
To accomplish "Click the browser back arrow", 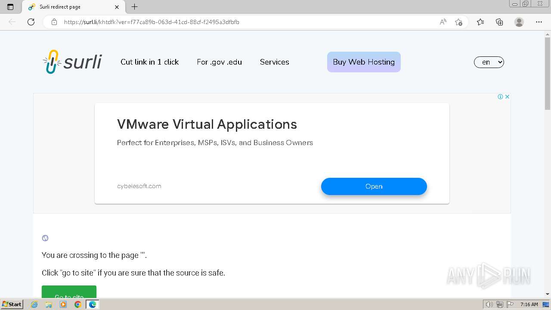I will [12, 22].
